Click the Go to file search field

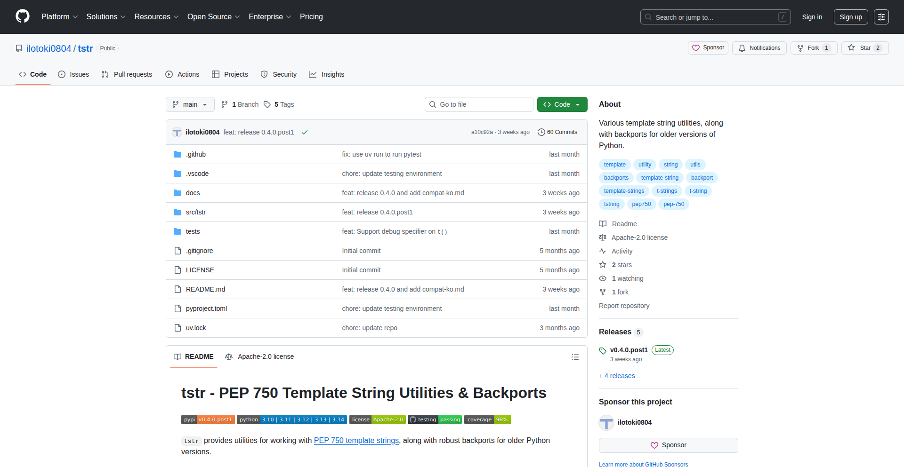pyautogui.click(x=479, y=104)
